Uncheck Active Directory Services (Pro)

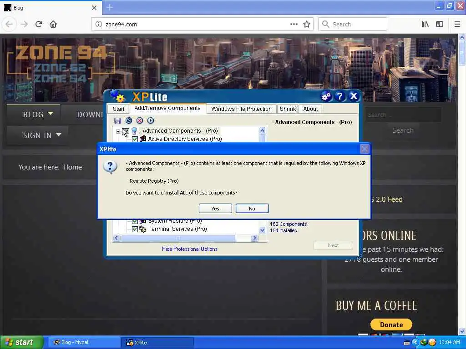[x=135, y=139]
